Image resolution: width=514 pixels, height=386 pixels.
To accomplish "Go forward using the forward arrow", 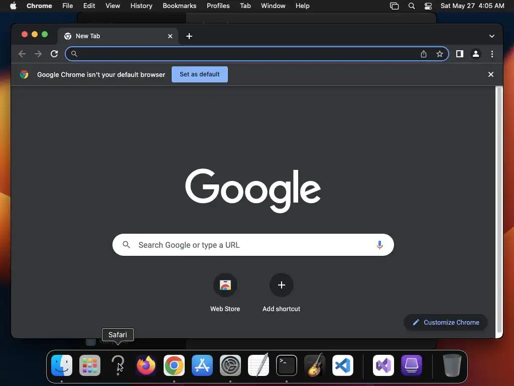I will tap(38, 54).
